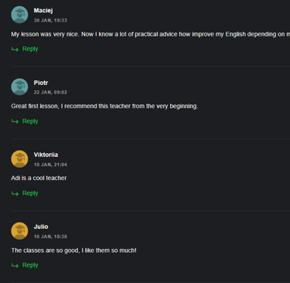Reply to Maciej's lesson review
This screenshot has width=290, height=283.
[30, 49]
